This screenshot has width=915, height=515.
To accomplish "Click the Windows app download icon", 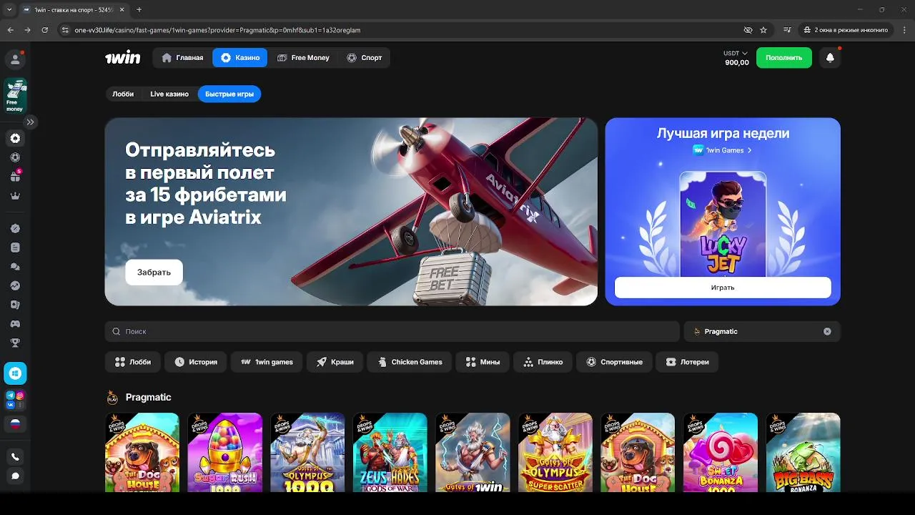I will (x=15, y=373).
